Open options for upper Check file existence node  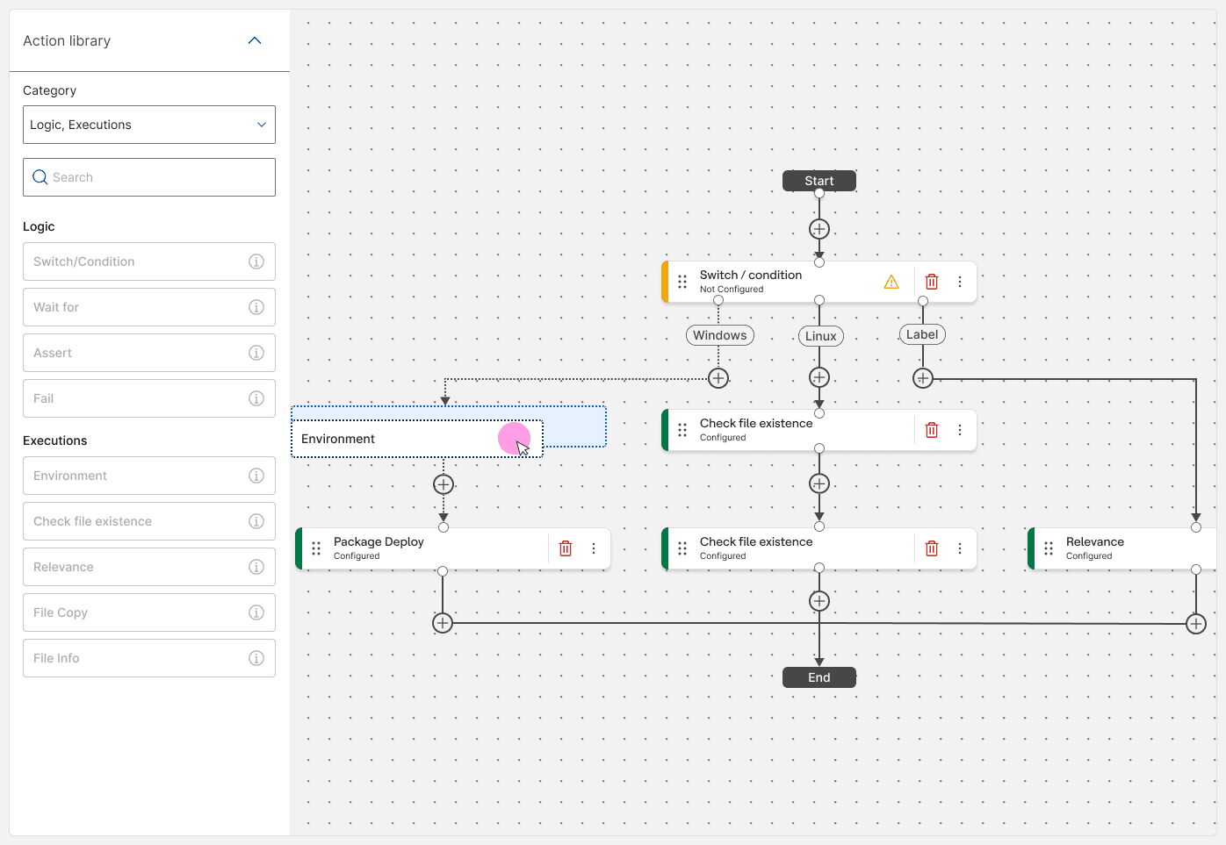[960, 430]
